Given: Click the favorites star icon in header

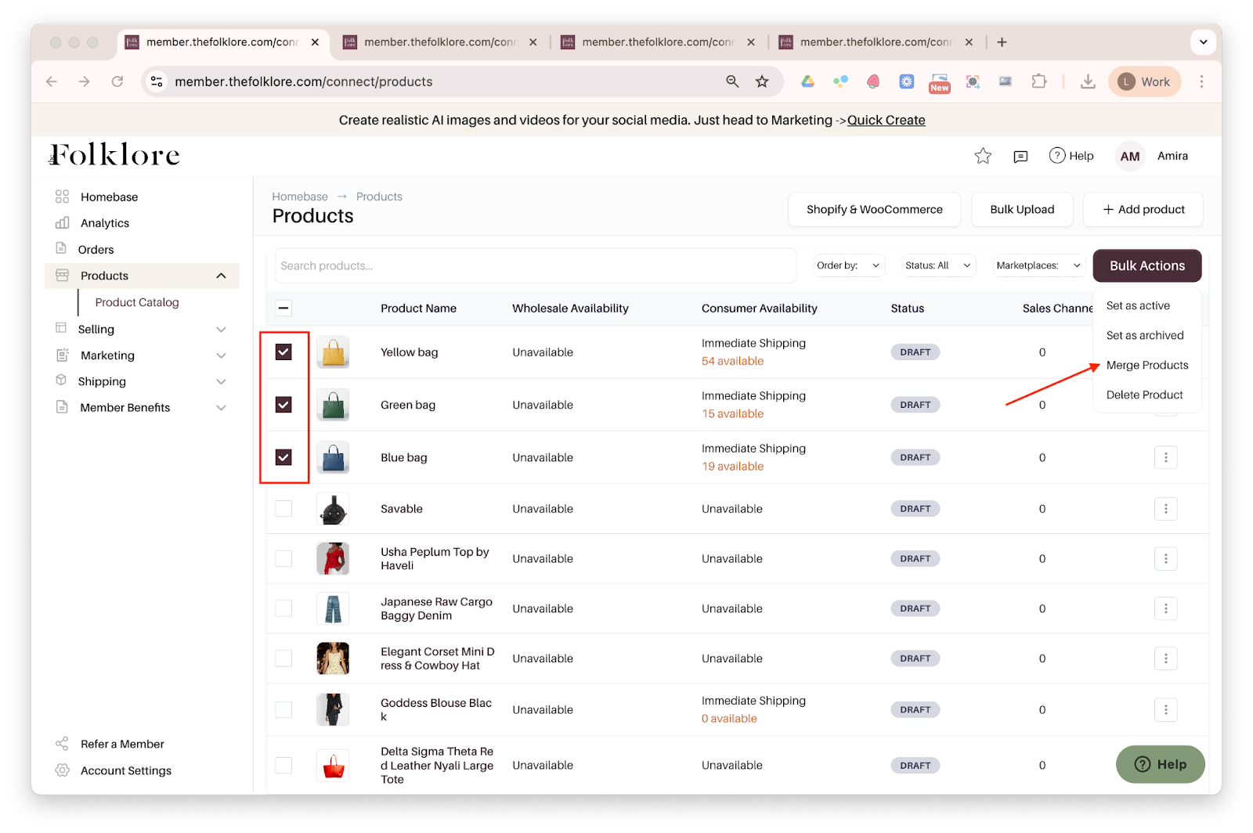Looking at the screenshot, I should 983,156.
